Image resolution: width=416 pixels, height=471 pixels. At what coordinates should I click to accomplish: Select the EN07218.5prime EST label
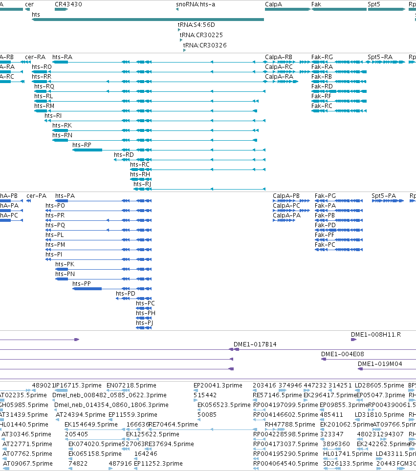coord(131,385)
